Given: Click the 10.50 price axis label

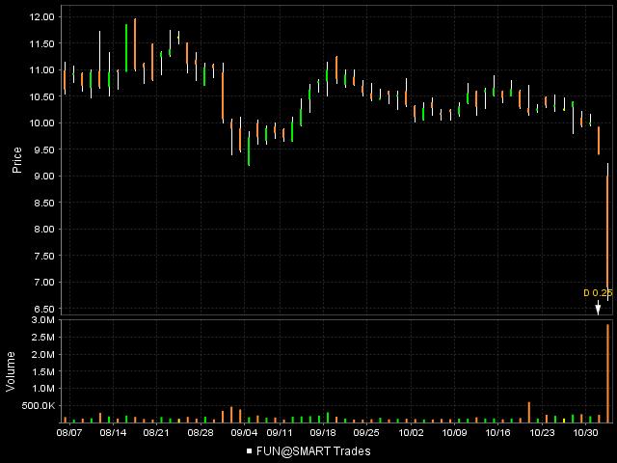Looking at the screenshot, I should pyautogui.click(x=41, y=96).
